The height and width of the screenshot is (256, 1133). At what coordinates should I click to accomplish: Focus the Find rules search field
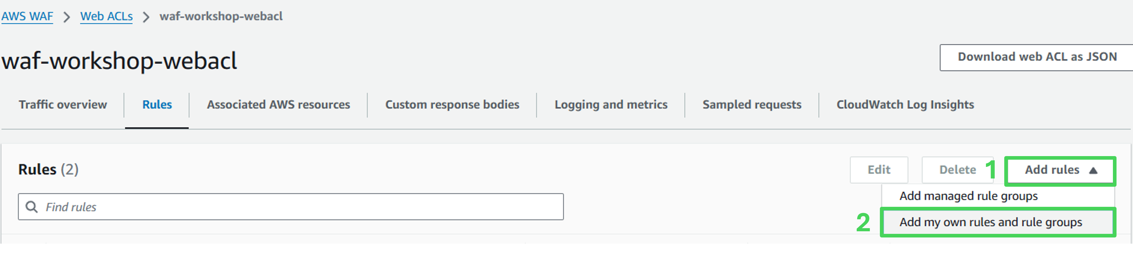coord(299,207)
